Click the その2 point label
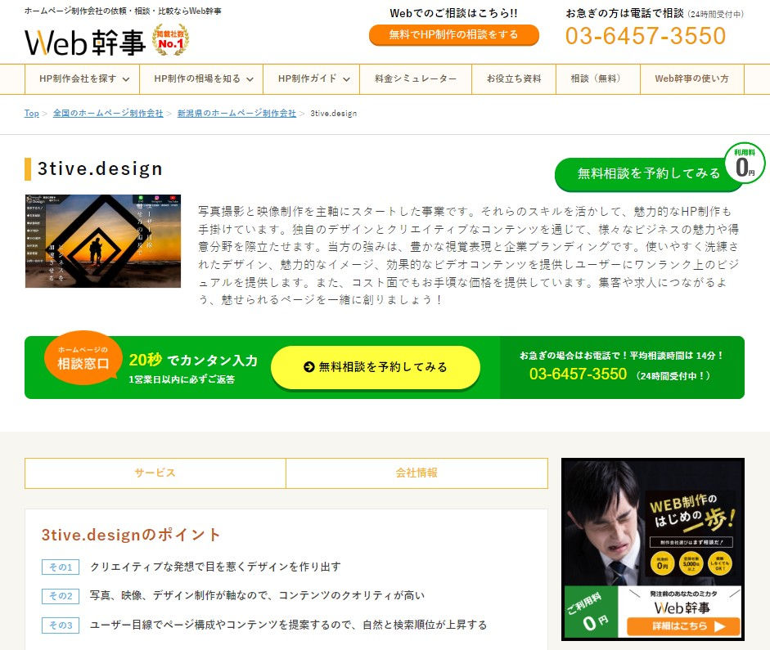Viewport: 770px width, 650px height. (x=61, y=596)
